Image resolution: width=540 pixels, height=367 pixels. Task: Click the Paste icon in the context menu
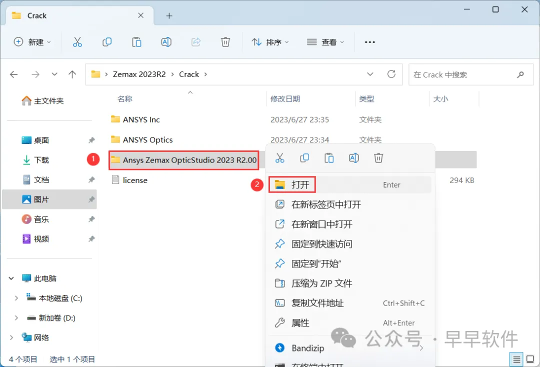(329, 158)
